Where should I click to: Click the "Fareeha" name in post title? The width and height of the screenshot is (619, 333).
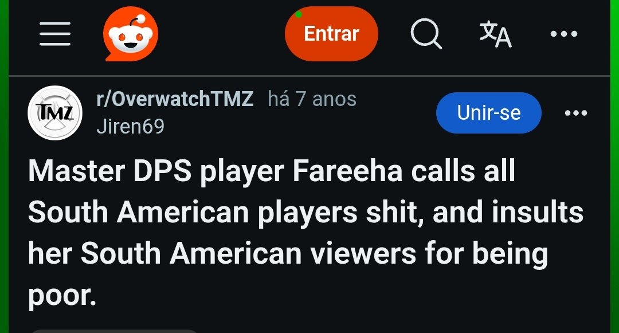click(347, 171)
